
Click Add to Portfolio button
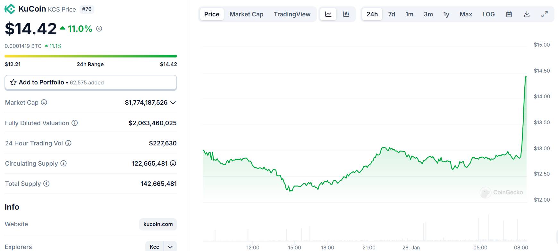tap(91, 82)
